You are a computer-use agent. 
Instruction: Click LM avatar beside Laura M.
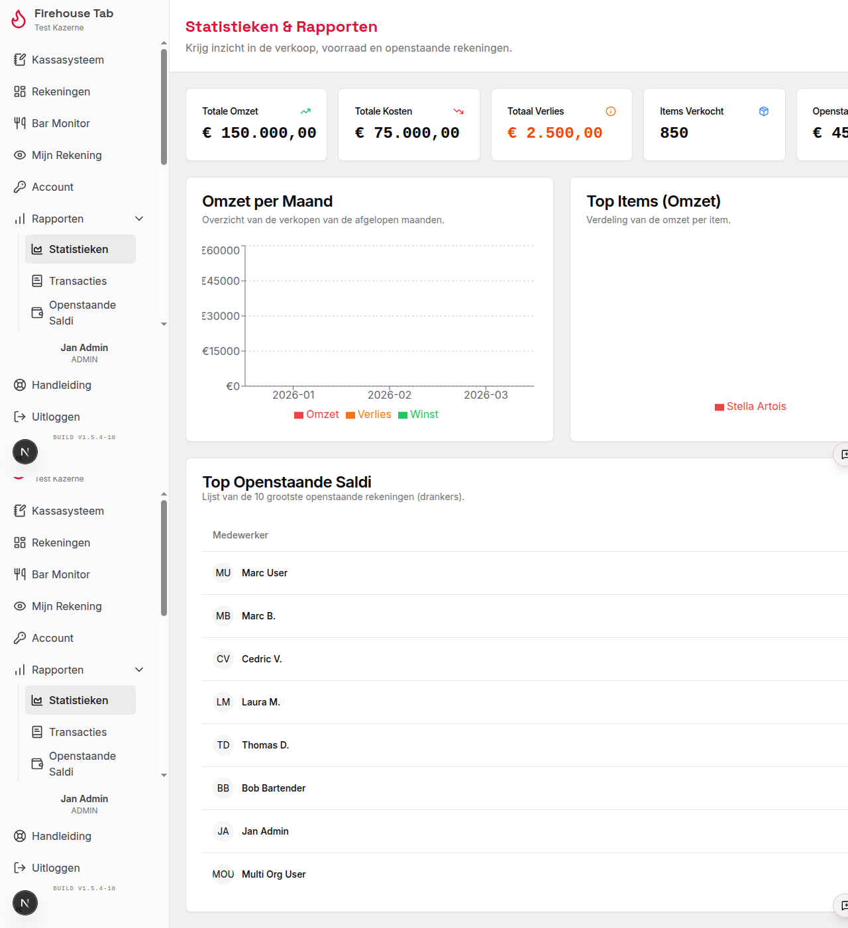point(223,702)
